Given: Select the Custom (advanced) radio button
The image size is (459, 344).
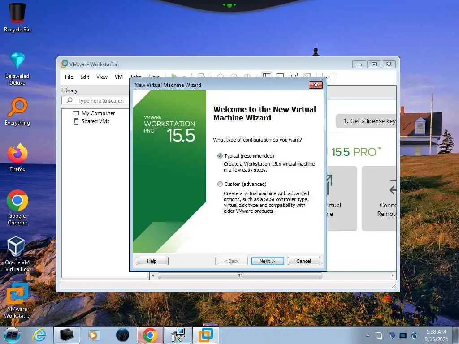Looking at the screenshot, I should [220, 184].
